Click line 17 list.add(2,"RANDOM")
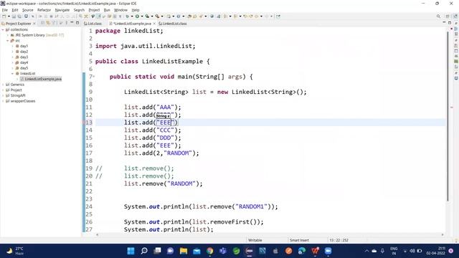 coord(161,153)
